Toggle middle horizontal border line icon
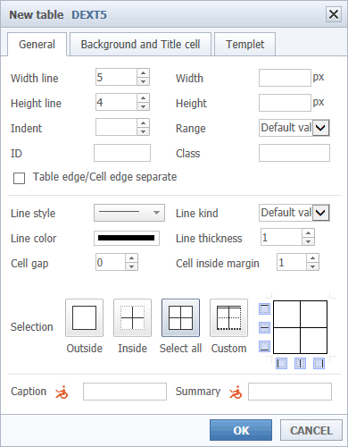Image resolution: width=348 pixels, height=447 pixels. tap(264, 327)
